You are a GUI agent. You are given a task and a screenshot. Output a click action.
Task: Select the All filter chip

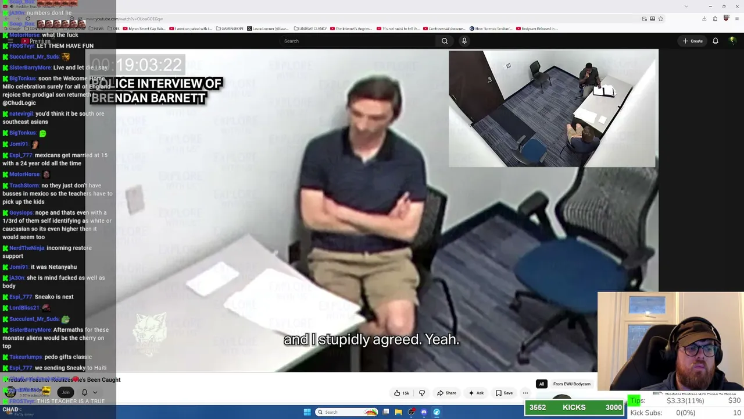coord(542,384)
